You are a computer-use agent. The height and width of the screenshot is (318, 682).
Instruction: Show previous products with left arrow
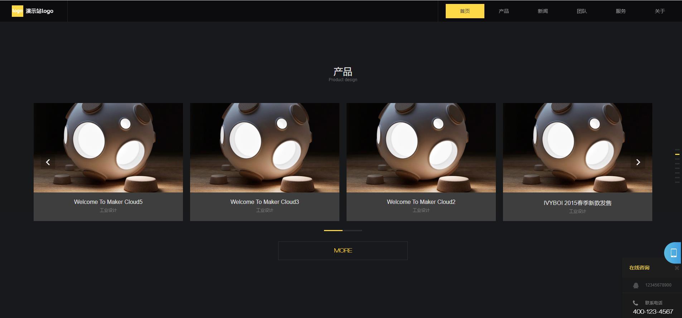pyautogui.click(x=48, y=162)
